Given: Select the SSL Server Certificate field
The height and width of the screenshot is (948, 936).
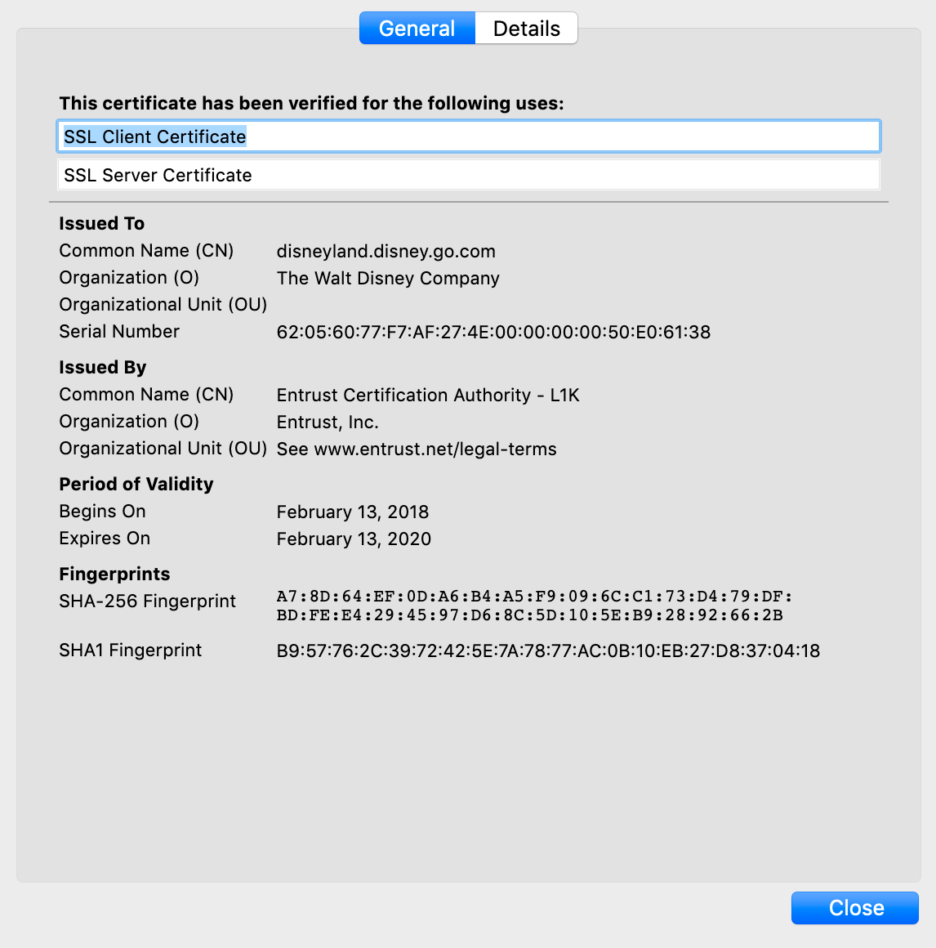Looking at the screenshot, I should pyautogui.click(x=468, y=175).
